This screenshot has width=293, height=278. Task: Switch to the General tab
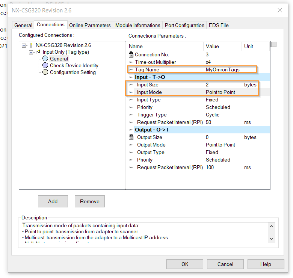pyautogui.click(x=23, y=25)
